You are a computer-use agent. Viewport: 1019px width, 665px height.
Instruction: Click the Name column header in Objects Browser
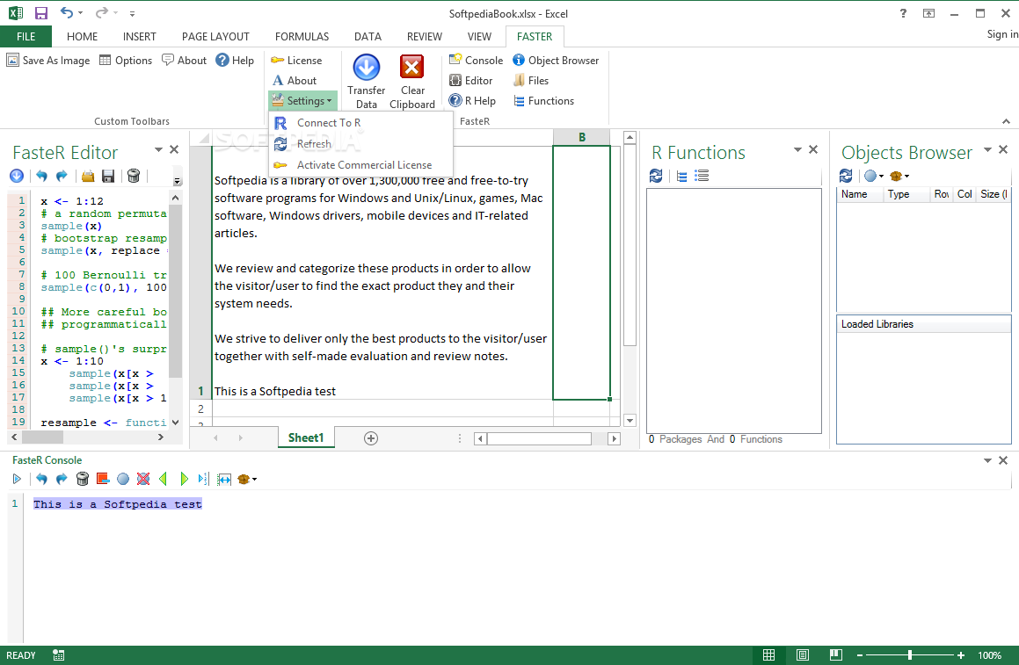pos(859,194)
